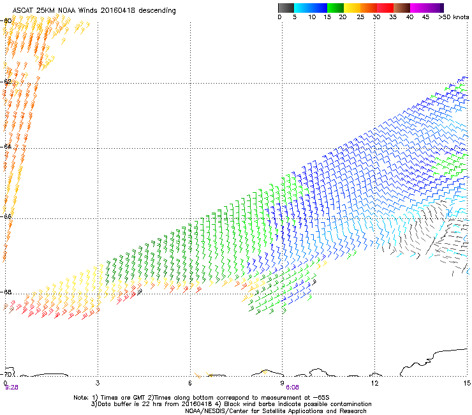Click the '35' label under the color bar

(393, 17)
